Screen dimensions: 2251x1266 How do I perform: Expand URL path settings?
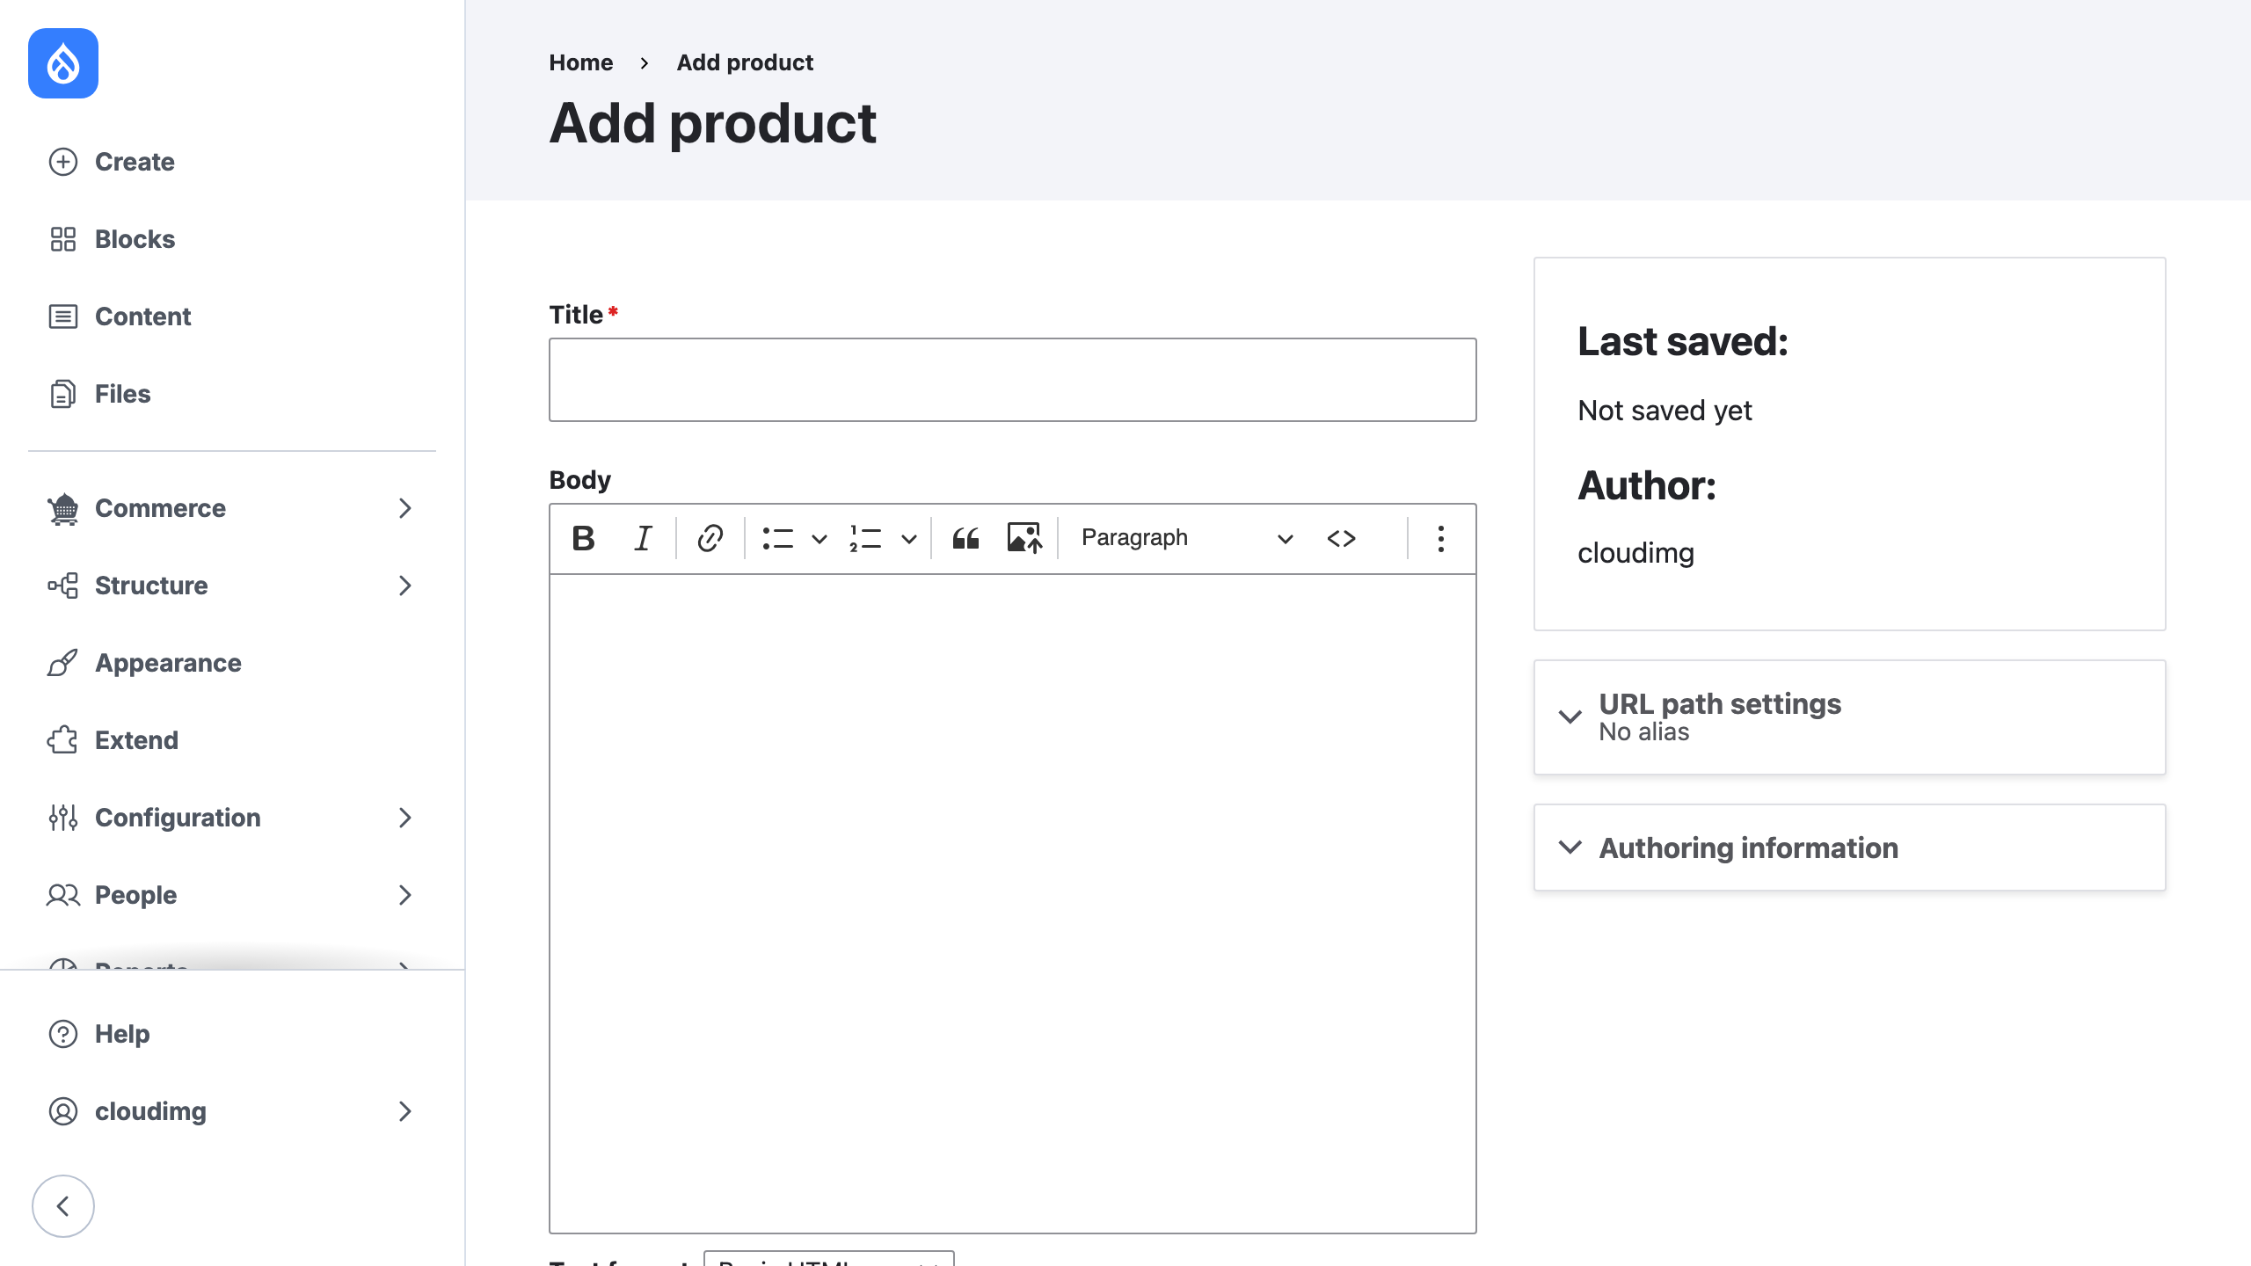[1849, 717]
